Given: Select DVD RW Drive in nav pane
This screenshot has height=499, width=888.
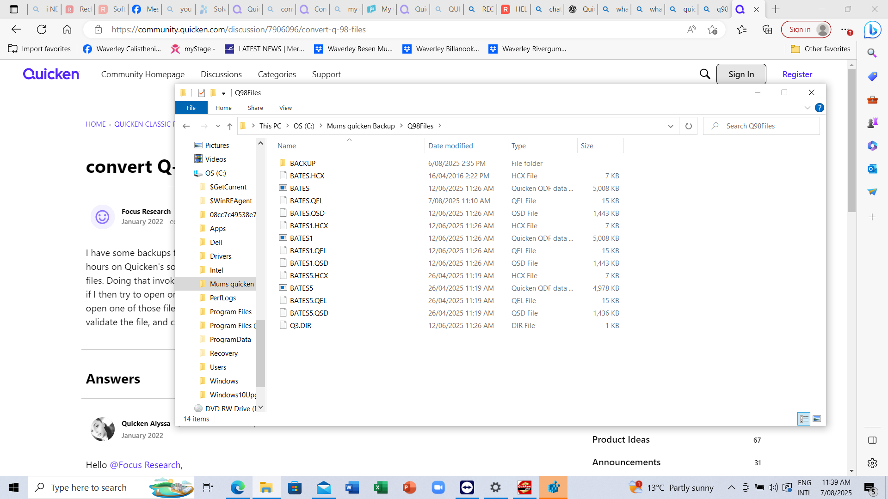Looking at the screenshot, I should coord(230,409).
